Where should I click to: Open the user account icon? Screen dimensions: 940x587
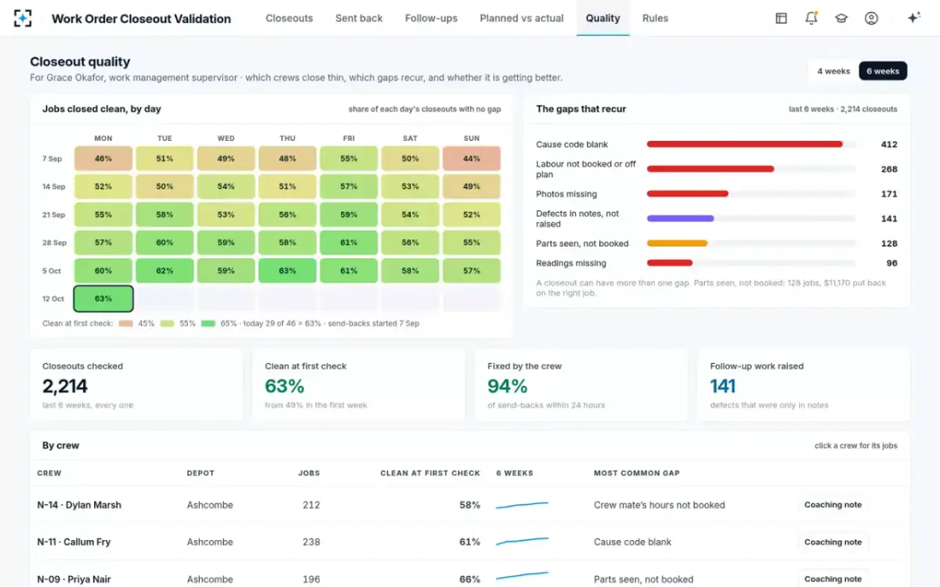coord(871,18)
